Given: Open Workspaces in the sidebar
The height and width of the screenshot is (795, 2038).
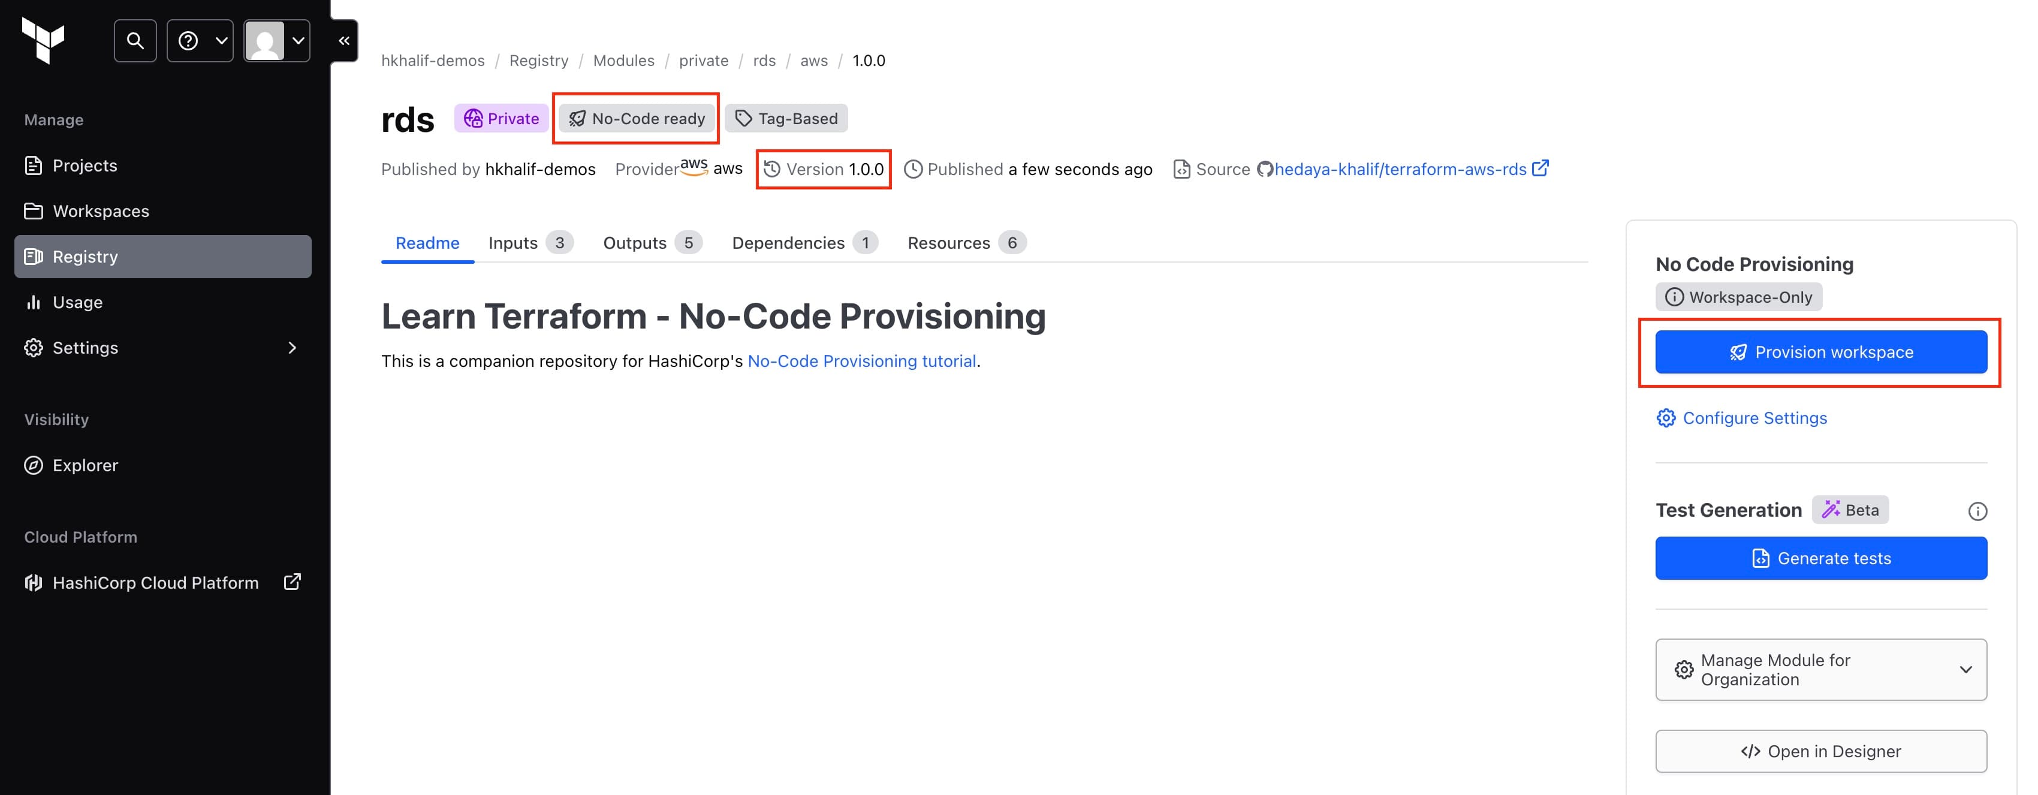Looking at the screenshot, I should coord(101,211).
